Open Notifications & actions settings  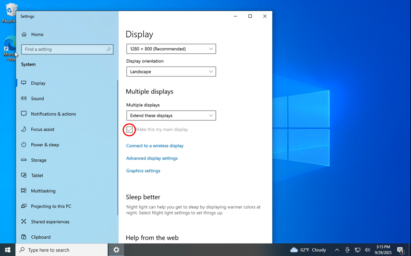click(x=23, y=114)
